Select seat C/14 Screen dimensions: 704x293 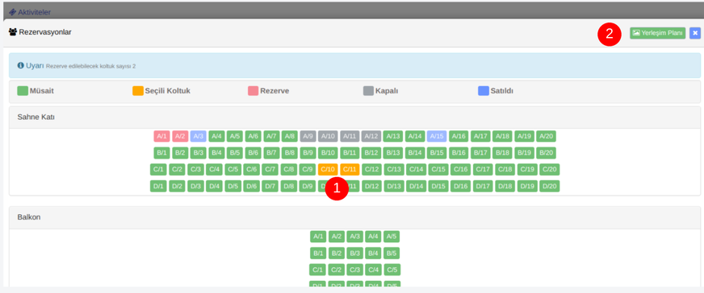(x=417, y=170)
